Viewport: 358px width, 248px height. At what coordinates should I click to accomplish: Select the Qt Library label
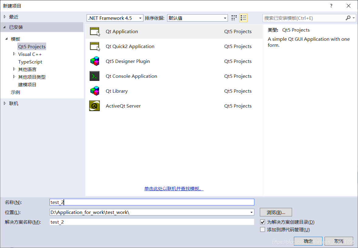[x=117, y=91]
